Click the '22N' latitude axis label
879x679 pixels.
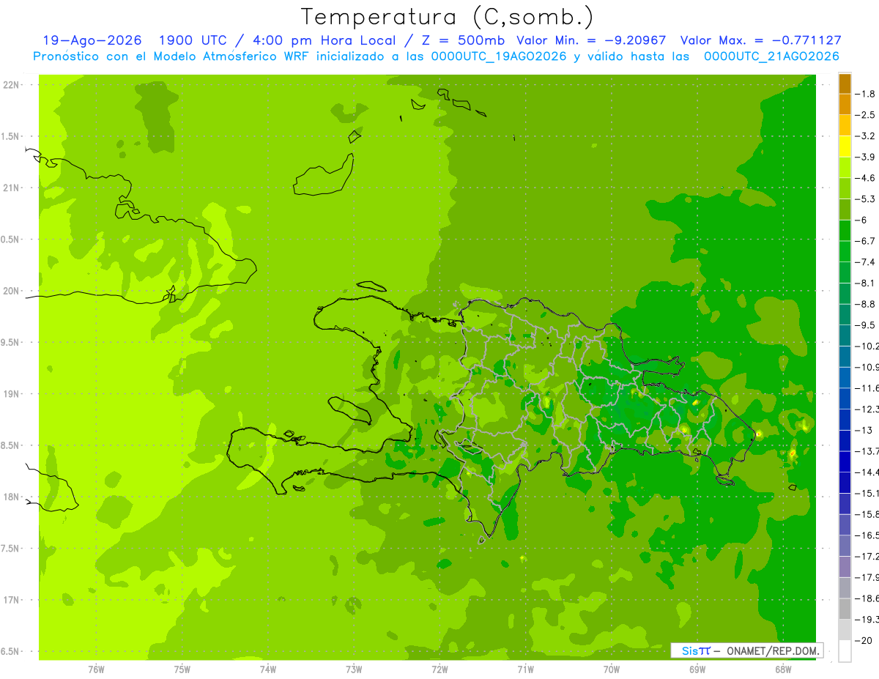11,85
